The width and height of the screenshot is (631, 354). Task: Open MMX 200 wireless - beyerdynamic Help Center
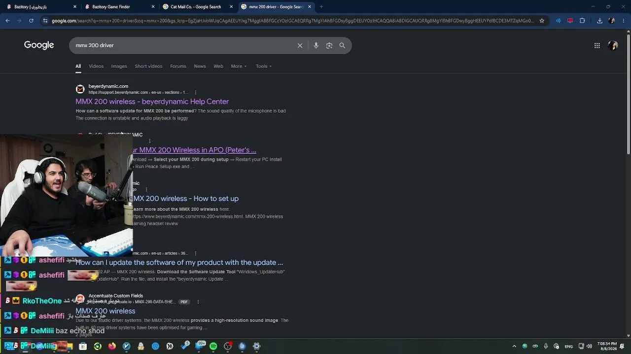coord(152,102)
